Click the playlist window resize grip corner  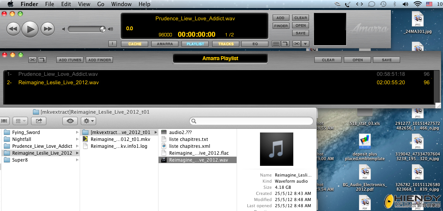[438, 105]
